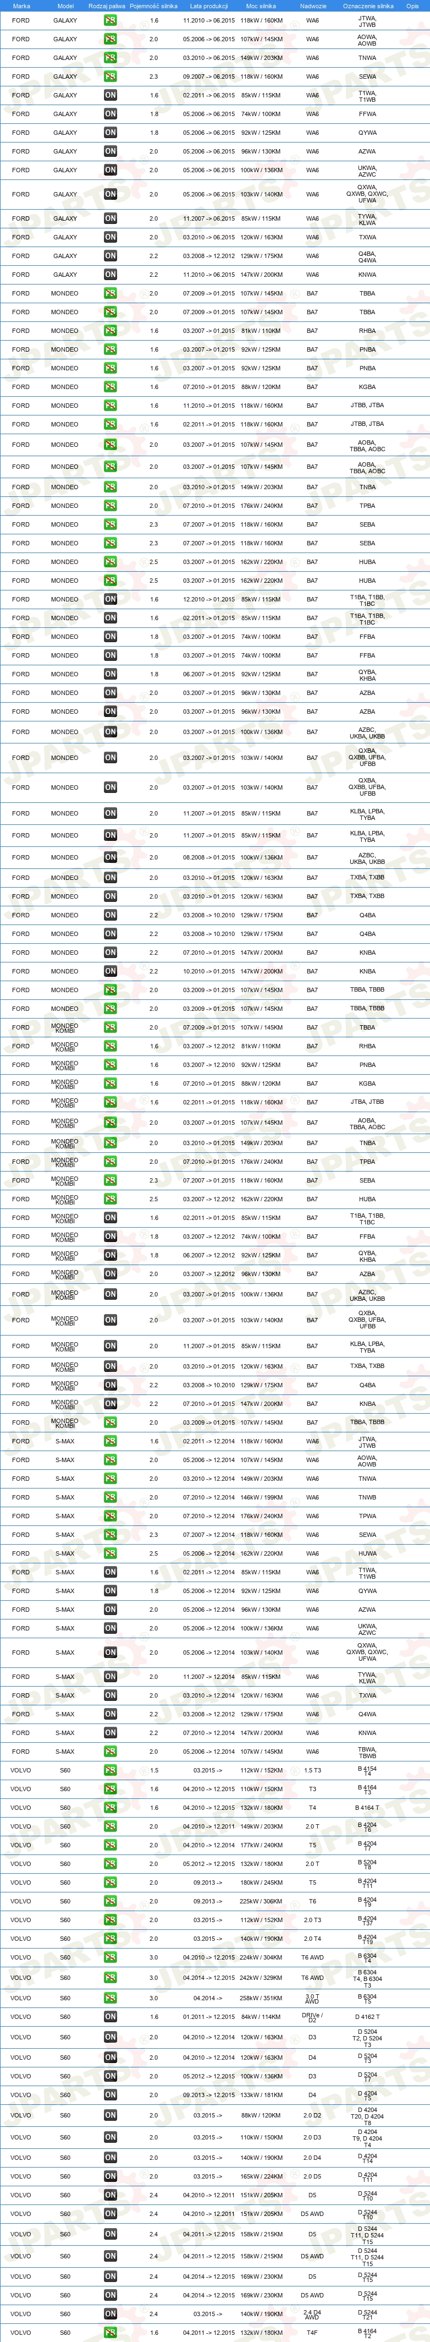
Task: Click ON diesel icon in Galaxy Q4BA, Q4WA row
Action: click(x=110, y=255)
